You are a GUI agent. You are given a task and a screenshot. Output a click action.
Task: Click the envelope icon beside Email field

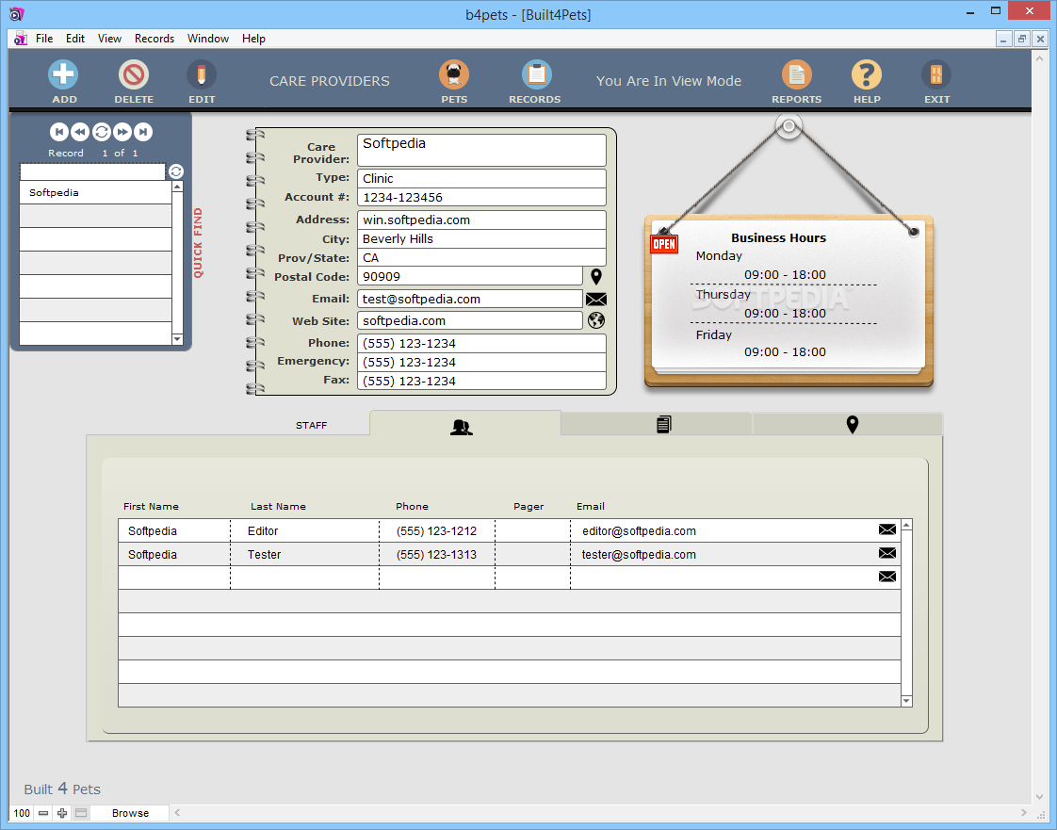596,300
